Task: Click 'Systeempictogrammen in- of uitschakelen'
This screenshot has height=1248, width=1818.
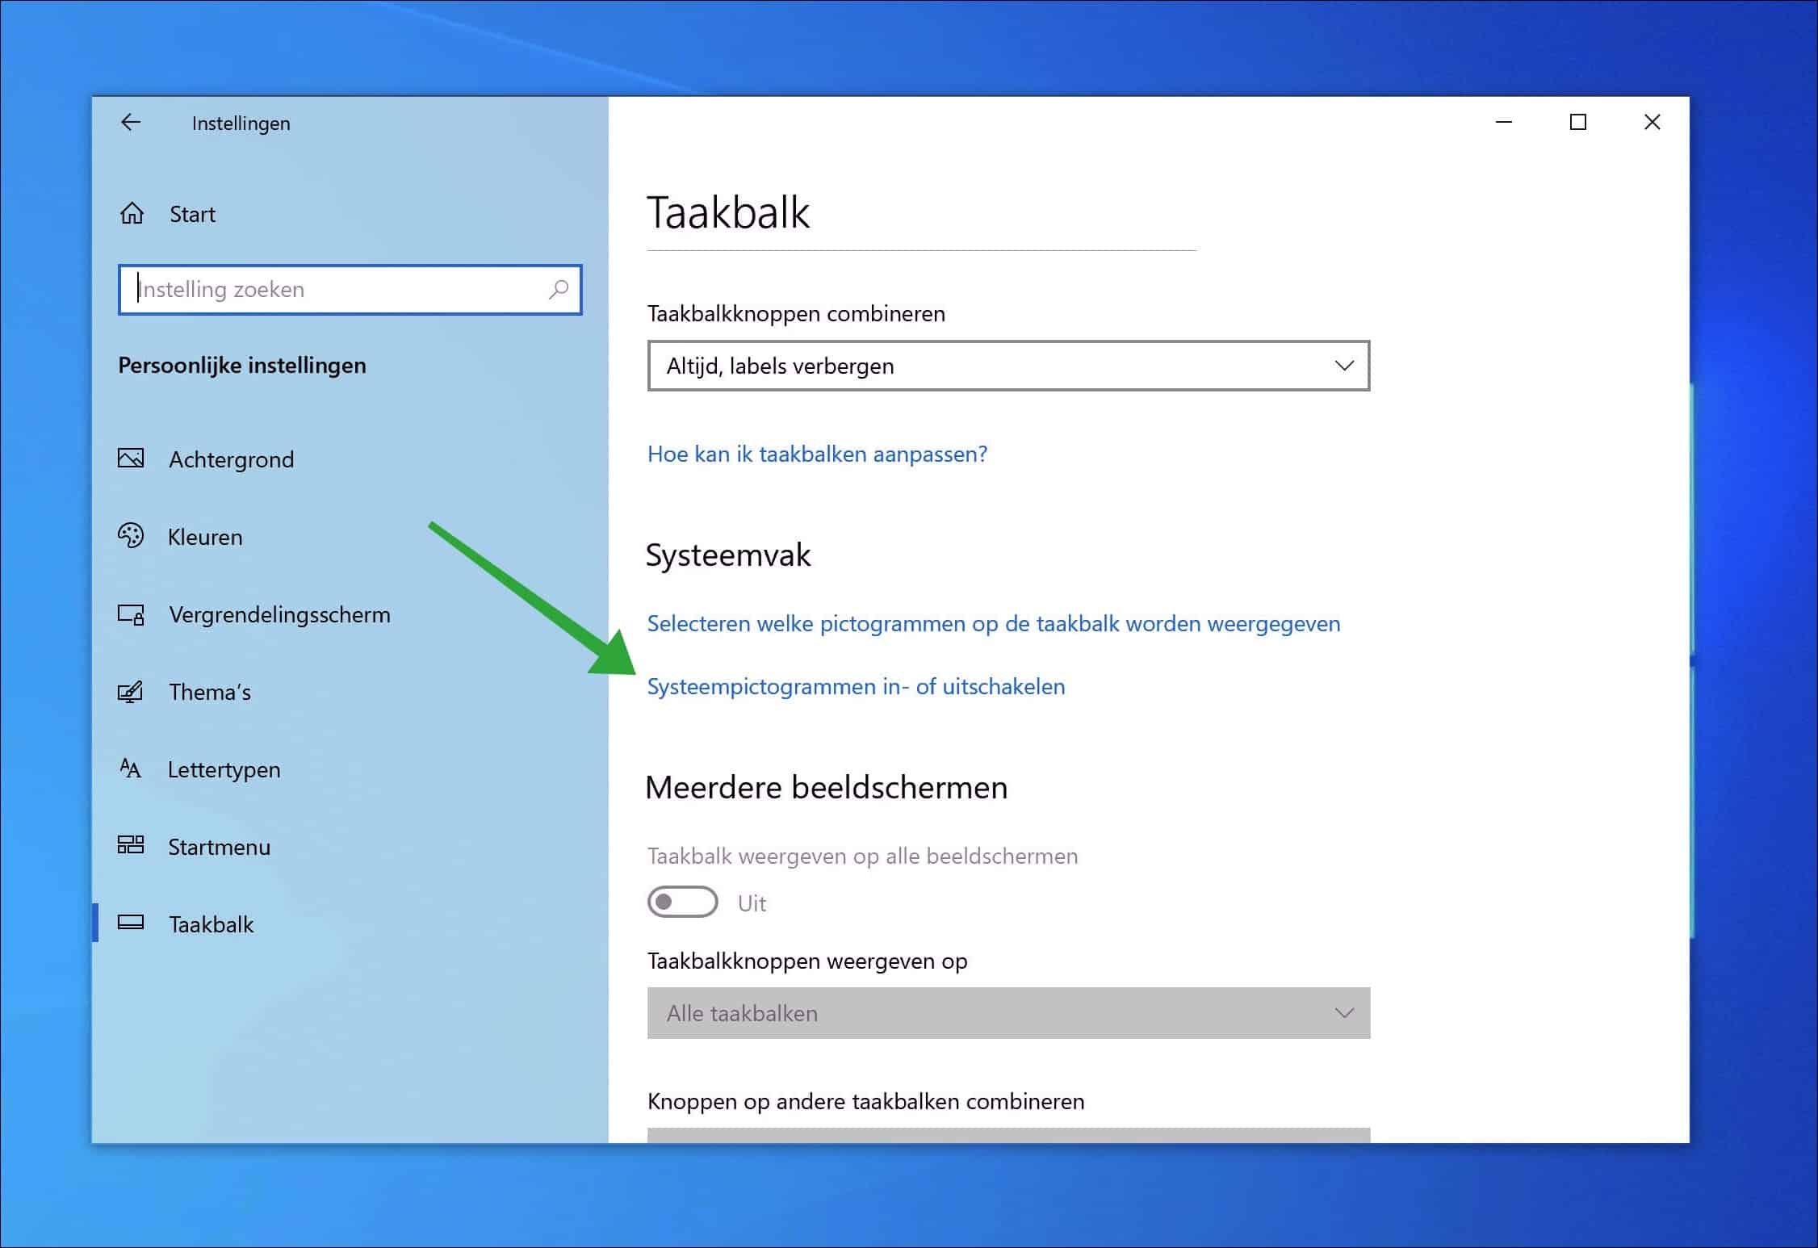Action: coord(856,686)
